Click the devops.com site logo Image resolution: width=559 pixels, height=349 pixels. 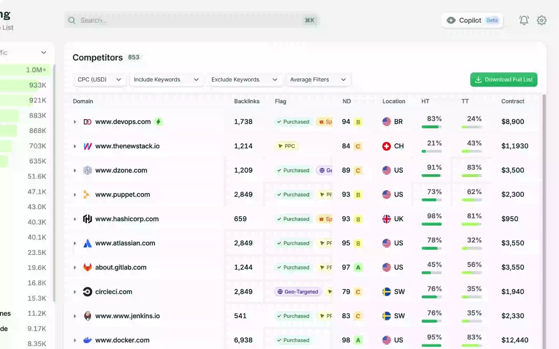point(88,121)
